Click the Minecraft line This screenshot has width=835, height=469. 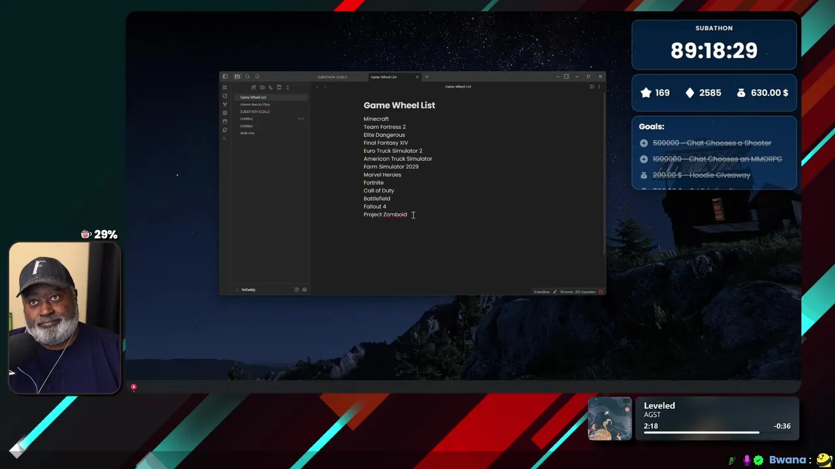click(x=376, y=119)
